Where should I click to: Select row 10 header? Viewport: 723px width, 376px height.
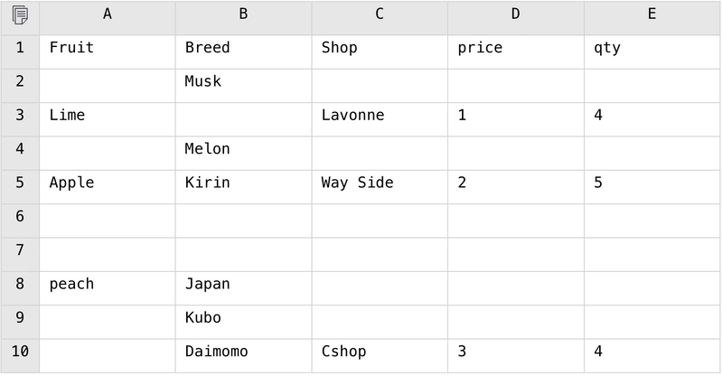tap(20, 356)
